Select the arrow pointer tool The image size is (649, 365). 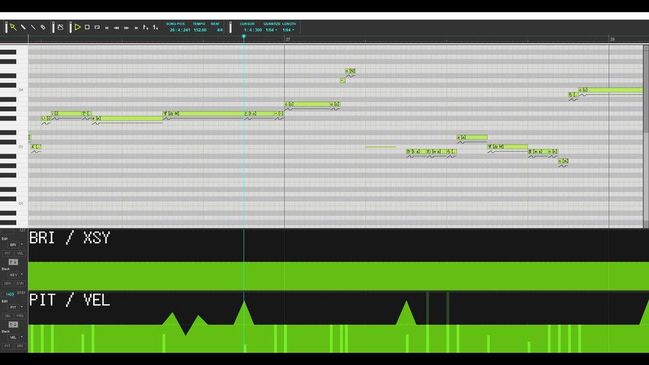click(x=14, y=27)
